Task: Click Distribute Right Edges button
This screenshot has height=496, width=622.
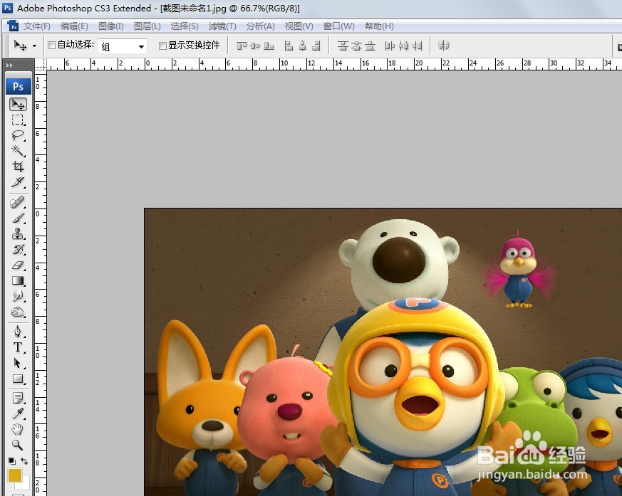Action: tap(418, 46)
